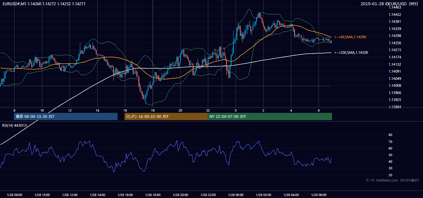
Task: Click hour label 16 under the price chart
Action: coord(125,111)
